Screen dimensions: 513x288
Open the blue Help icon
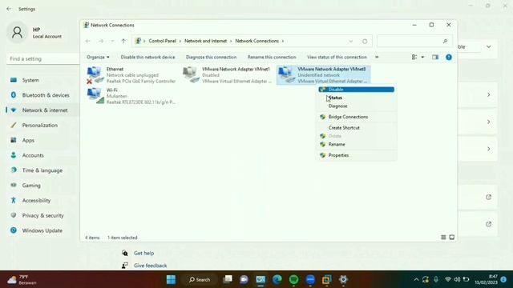449,57
